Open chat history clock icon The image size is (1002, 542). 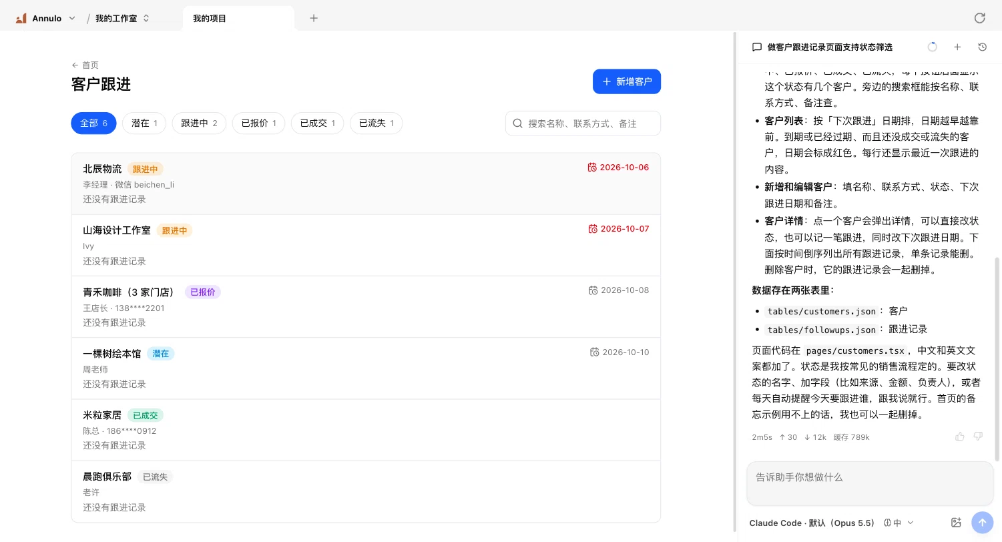[x=982, y=47]
